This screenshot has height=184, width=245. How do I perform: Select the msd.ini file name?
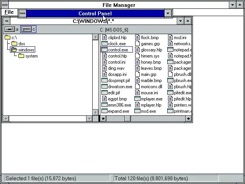tap(180, 38)
